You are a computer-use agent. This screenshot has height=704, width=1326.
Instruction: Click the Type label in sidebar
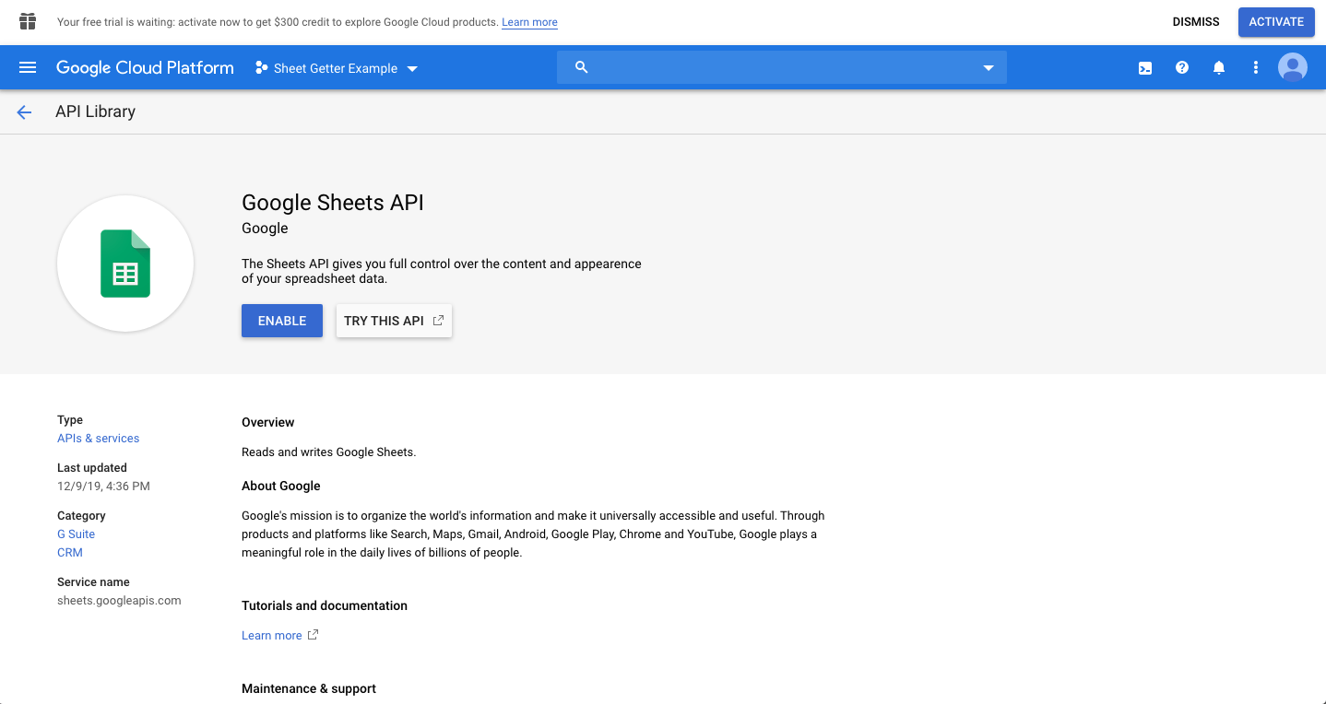tap(70, 420)
